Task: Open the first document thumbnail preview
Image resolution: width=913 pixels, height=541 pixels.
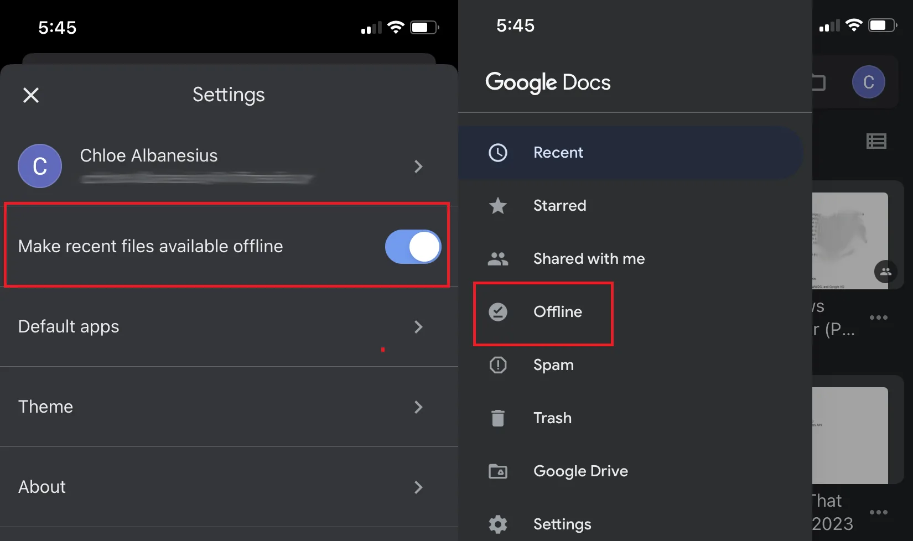Action: [850, 241]
